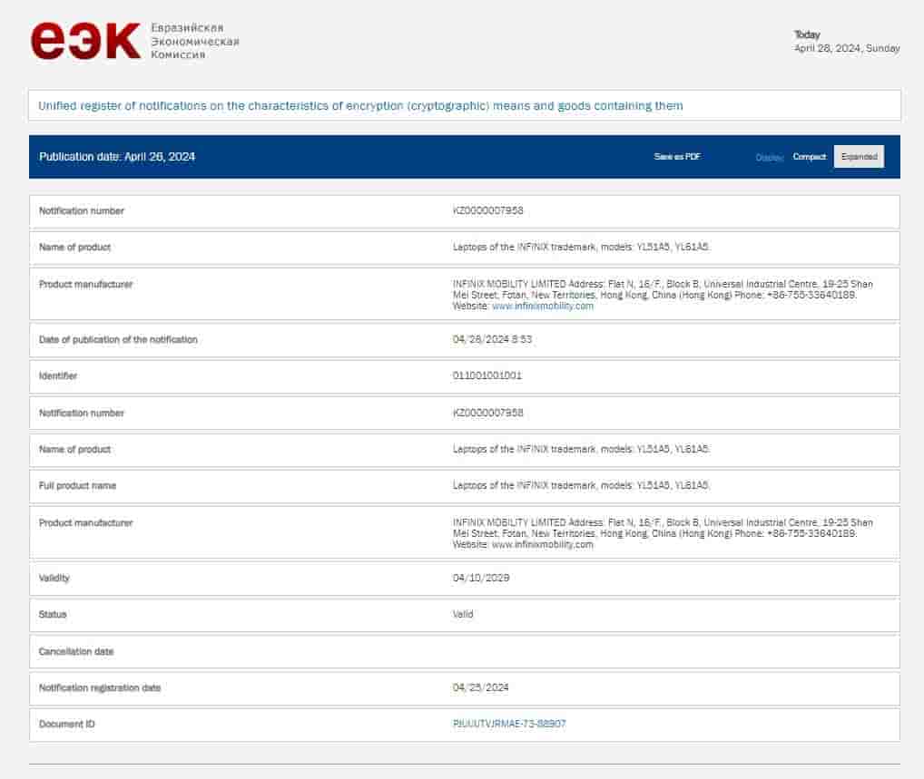Click the Notification registration date value
Screen dimensions: 924x779
(x=481, y=687)
